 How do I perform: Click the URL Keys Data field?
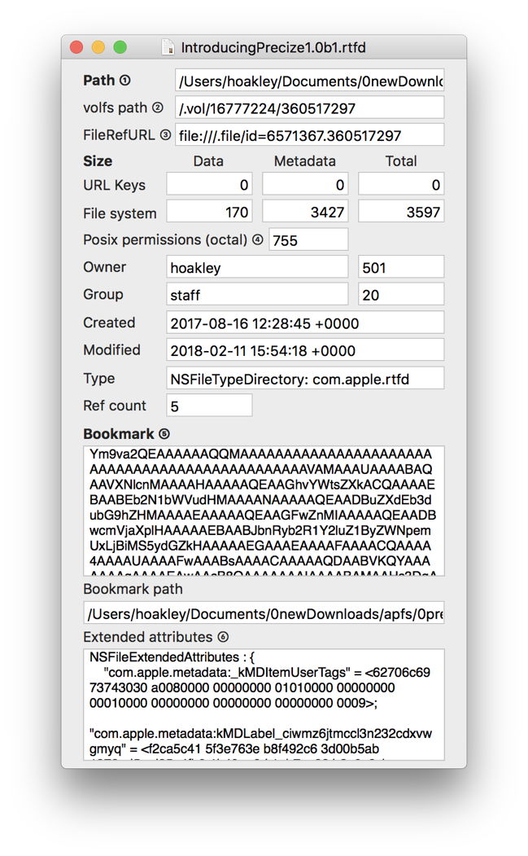[209, 185]
